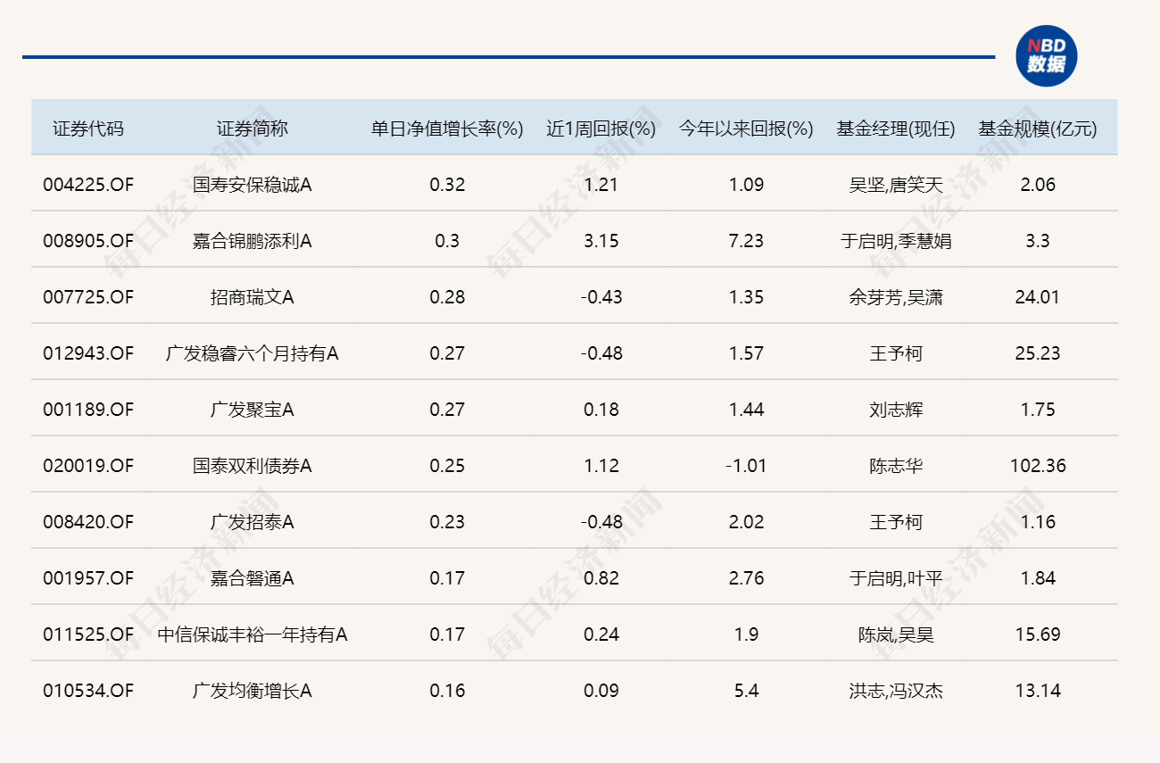Select the 证券代码 column header
The image size is (1160, 763).
pos(87,129)
